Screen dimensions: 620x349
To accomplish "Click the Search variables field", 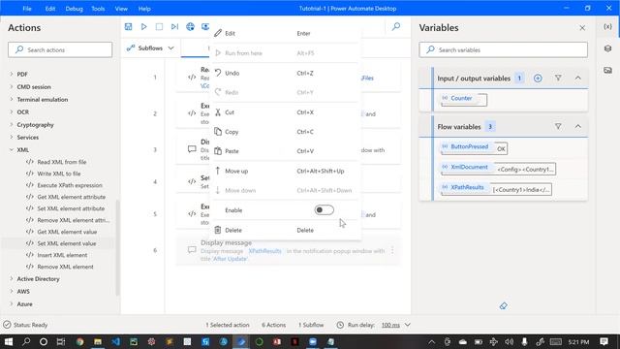I will point(504,49).
